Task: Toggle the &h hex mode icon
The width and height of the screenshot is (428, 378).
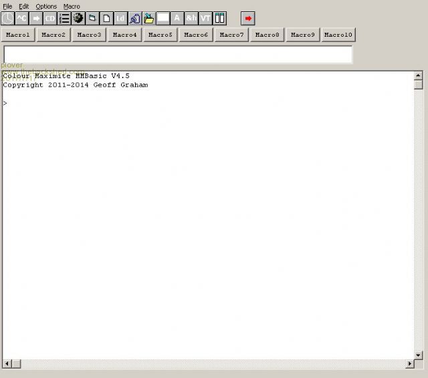Action: click(191, 19)
